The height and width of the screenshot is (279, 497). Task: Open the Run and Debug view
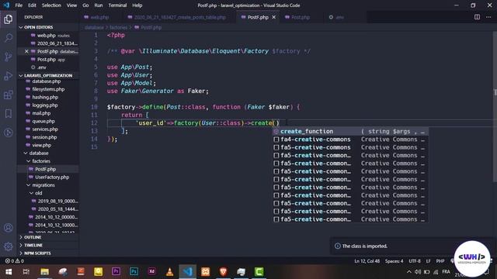[x=9, y=76]
